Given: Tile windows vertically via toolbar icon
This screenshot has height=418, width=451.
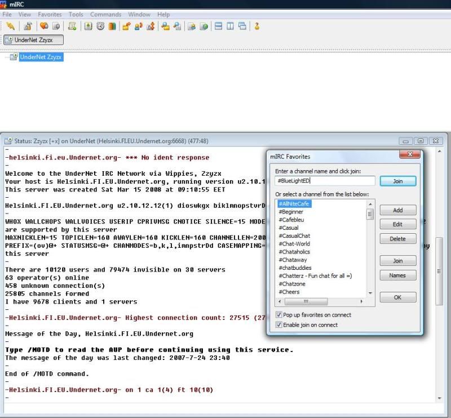Looking at the screenshot, I should click(x=230, y=26).
